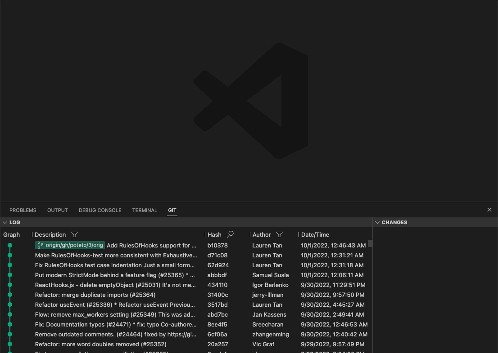Viewport: 498px width, 353px height.
Task: Select the commit graph node for abd7bc
Action: tap(10, 314)
